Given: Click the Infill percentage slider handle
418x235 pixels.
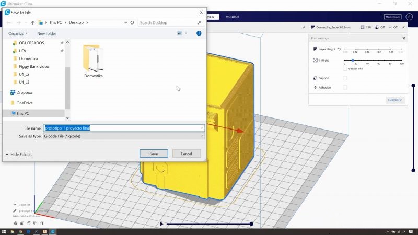Looking at the screenshot, I should (353, 61).
